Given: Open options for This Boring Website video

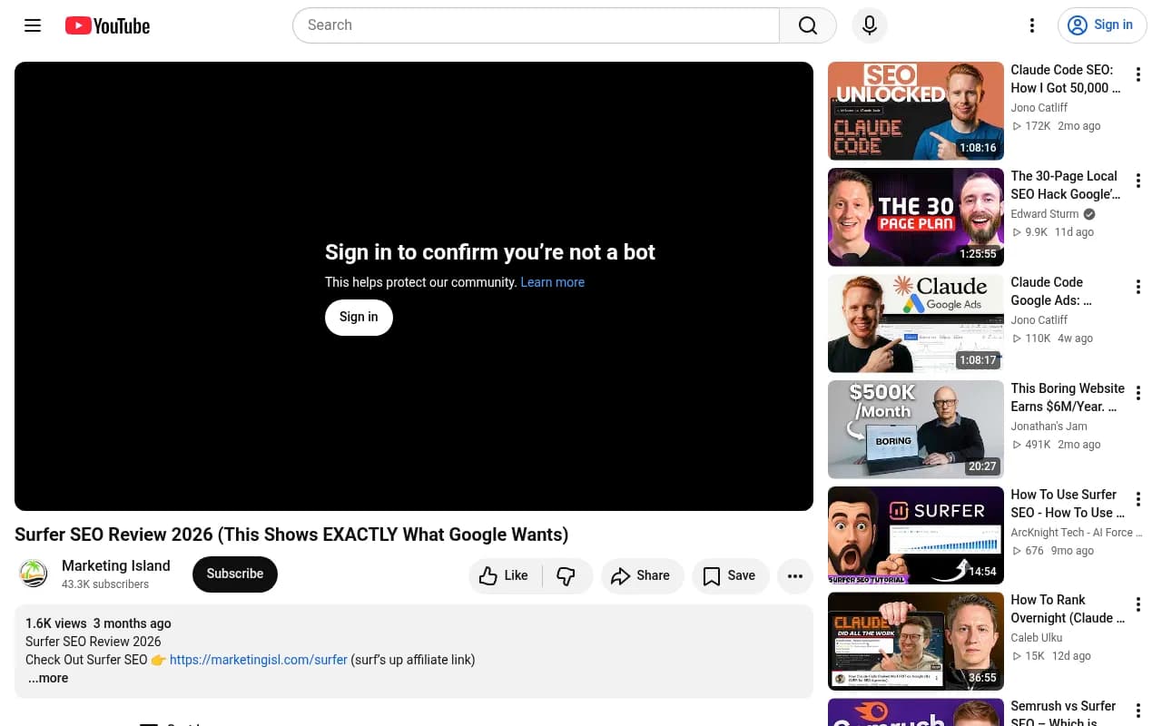Looking at the screenshot, I should pos(1138,393).
